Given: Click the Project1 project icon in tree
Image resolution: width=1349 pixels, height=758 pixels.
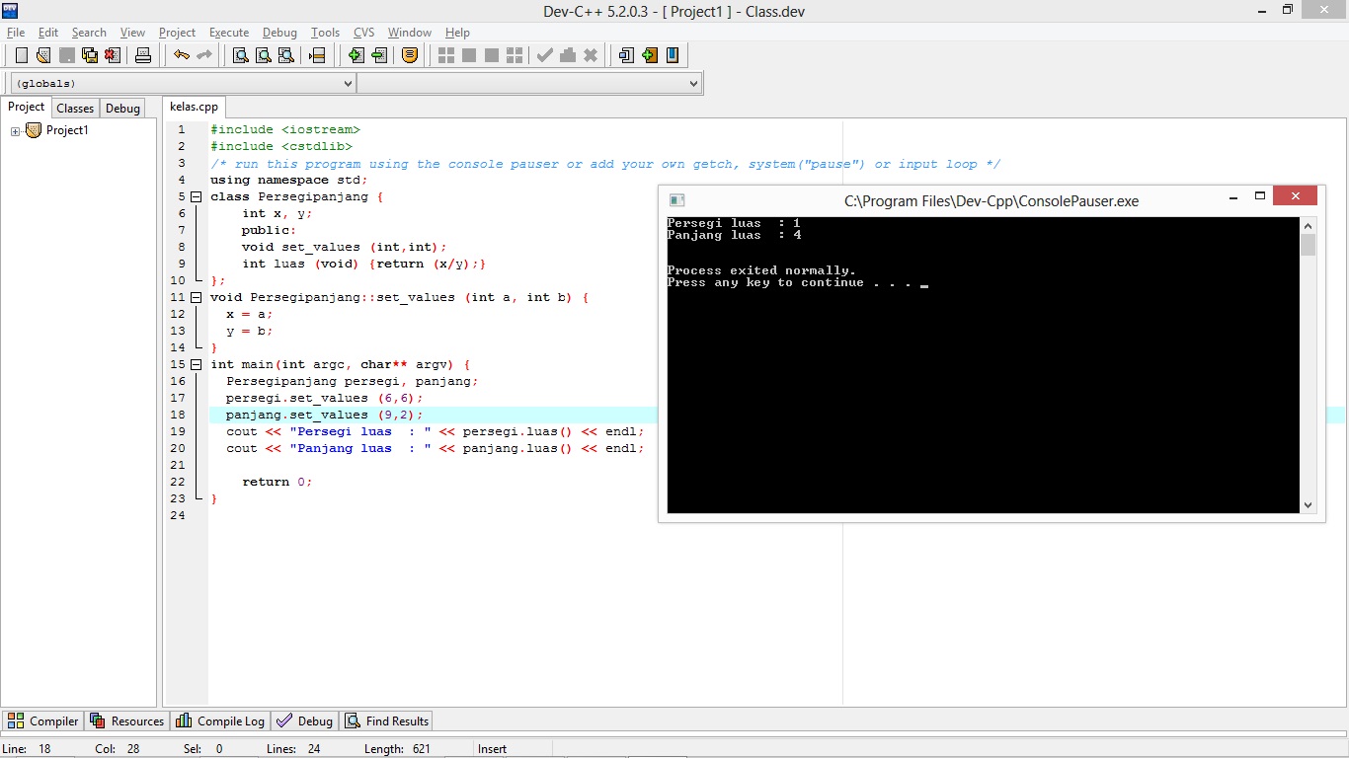Looking at the screenshot, I should coord(34,130).
